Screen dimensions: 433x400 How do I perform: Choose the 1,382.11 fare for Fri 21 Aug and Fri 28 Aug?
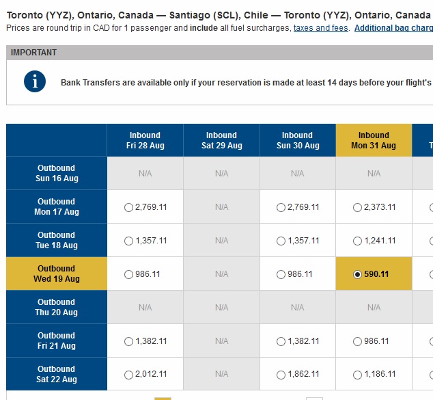click(129, 341)
